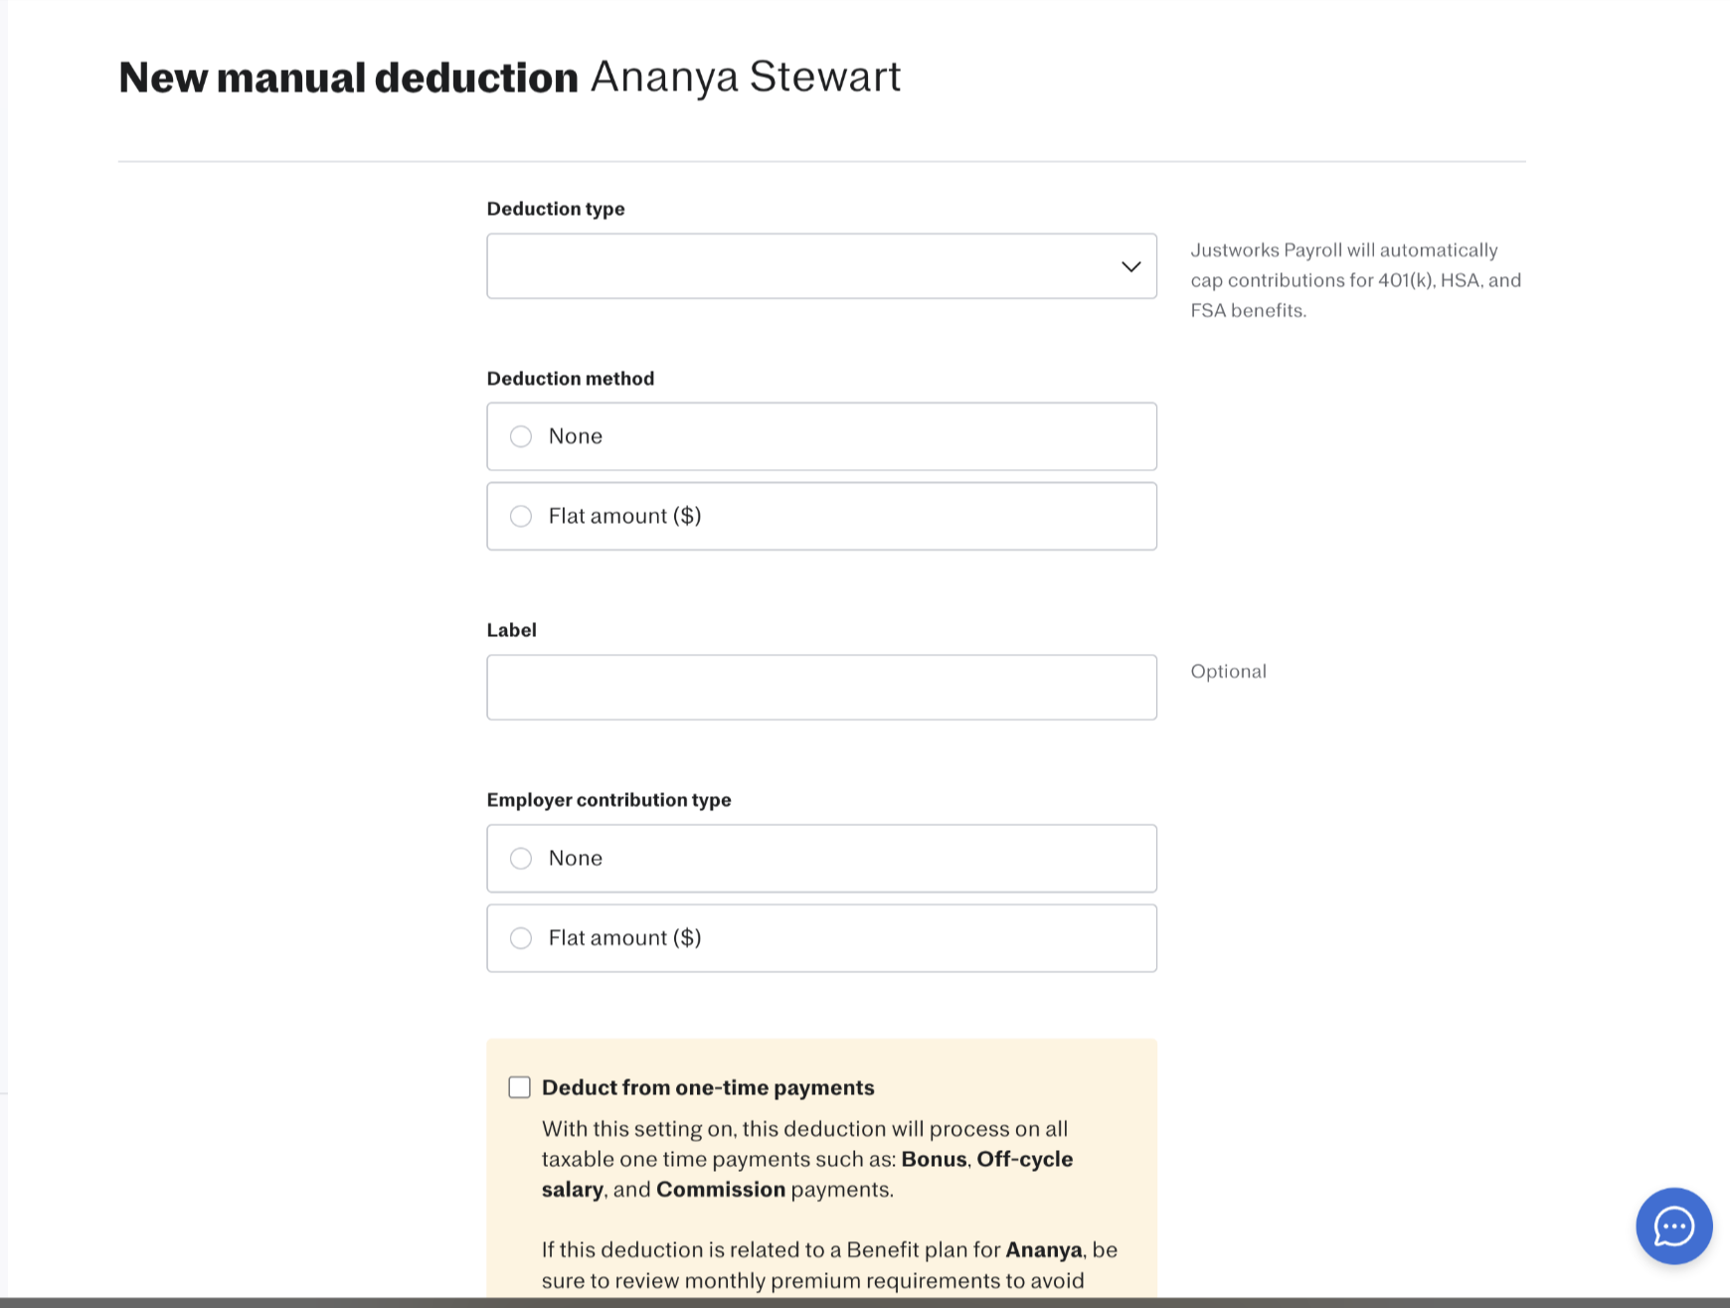Click the bold 'Commission' word in notice
The height and width of the screenshot is (1308, 1730).
pyautogui.click(x=721, y=1190)
